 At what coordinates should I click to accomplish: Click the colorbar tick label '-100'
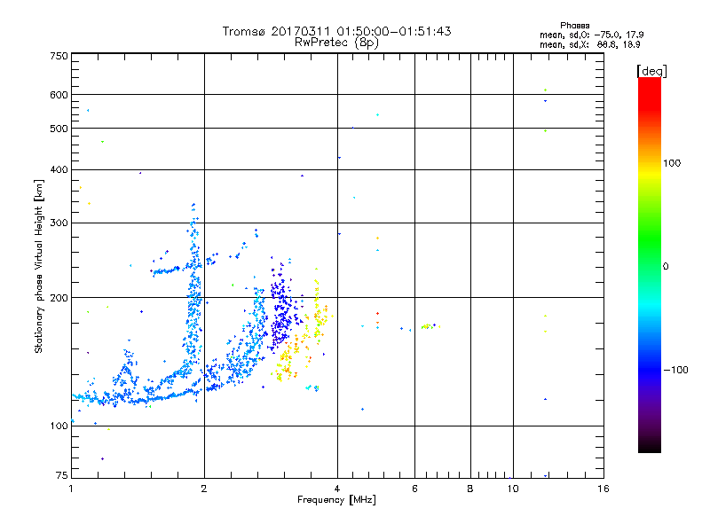(675, 370)
